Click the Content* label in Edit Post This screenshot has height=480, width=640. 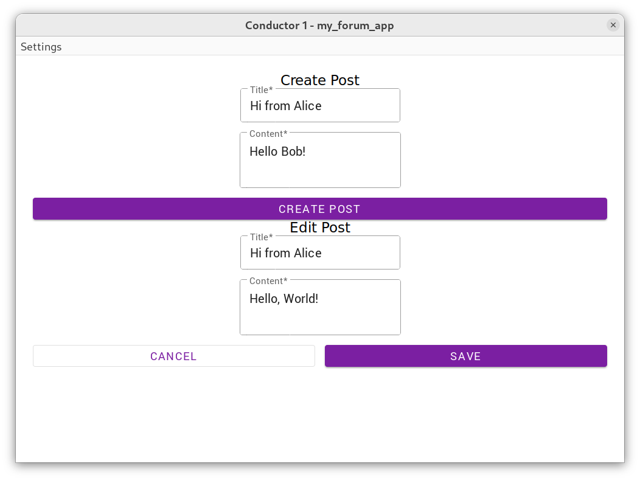[x=268, y=281]
